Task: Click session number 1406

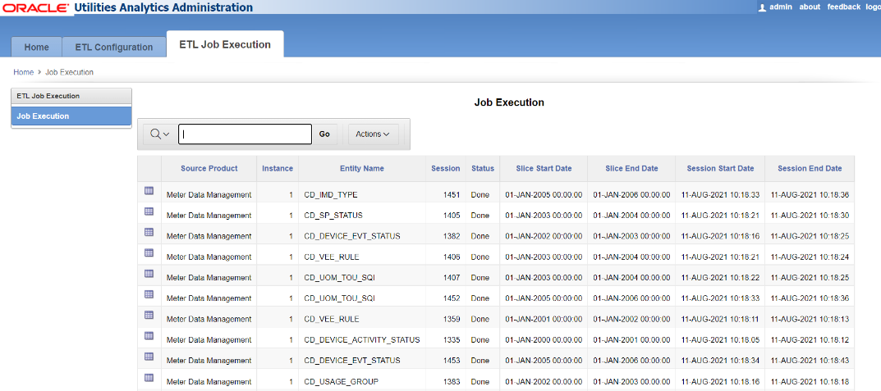Action: pos(452,257)
